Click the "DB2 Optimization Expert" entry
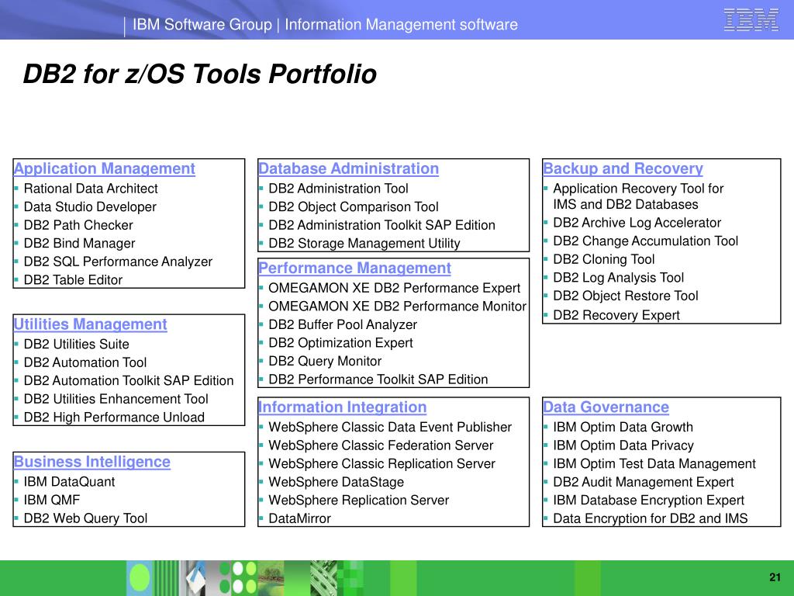 (x=341, y=342)
